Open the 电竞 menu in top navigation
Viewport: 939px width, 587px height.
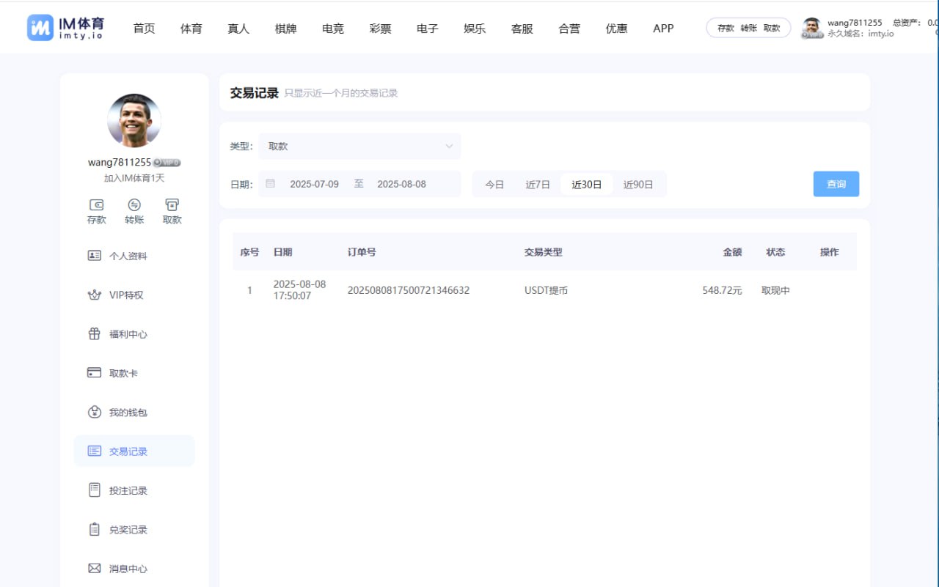333,29
